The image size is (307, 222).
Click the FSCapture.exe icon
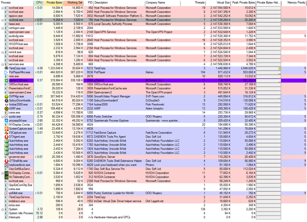(x=6, y=133)
